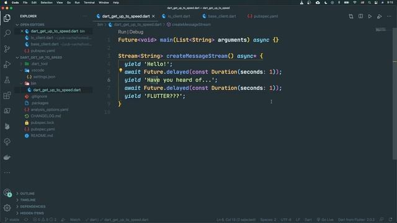Viewport: 397px width, 223px height.
Task: Click the errors and warnings status indicator
Action: coord(45,220)
